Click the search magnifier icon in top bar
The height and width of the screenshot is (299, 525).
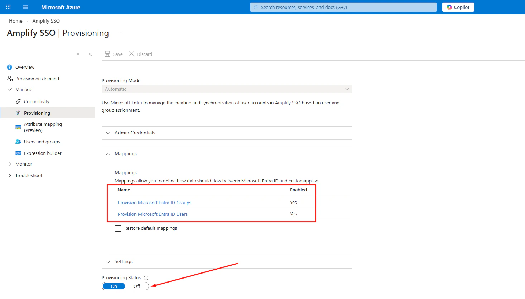click(x=255, y=7)
